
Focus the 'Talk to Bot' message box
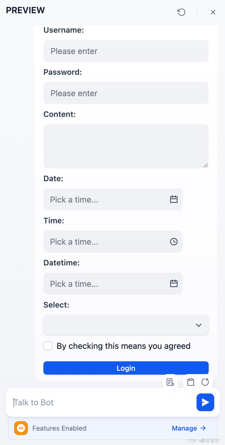(x=102, y=402)
